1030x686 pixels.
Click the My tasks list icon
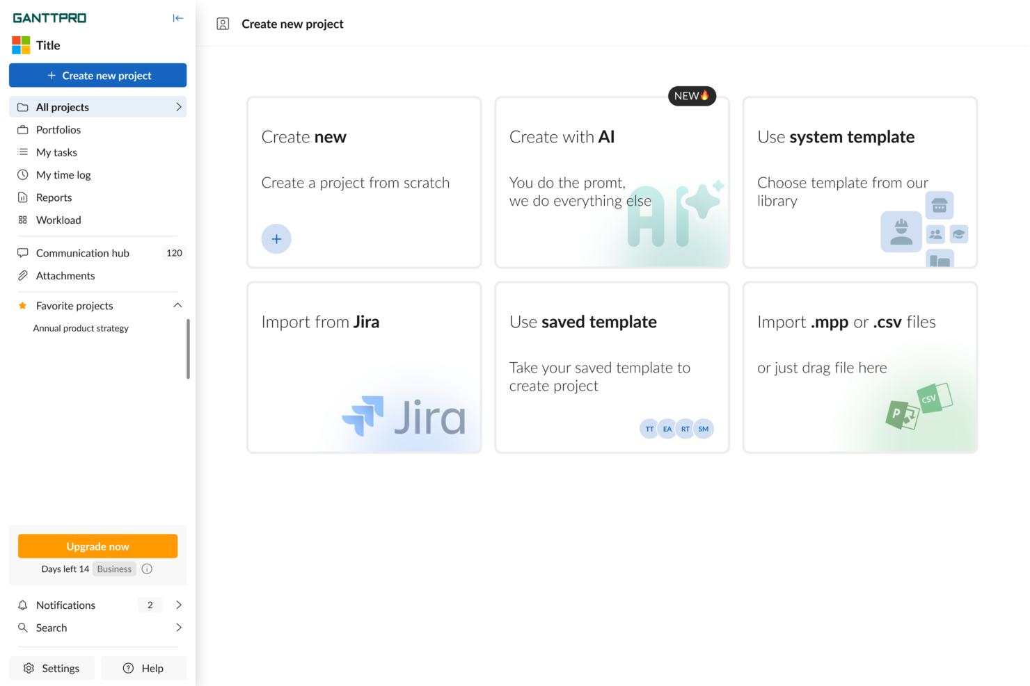click(23, 152)
